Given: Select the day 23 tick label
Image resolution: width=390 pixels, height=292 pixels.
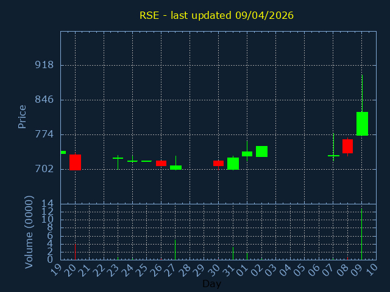Looking at the screenshot, I should (x=113, y=269).
